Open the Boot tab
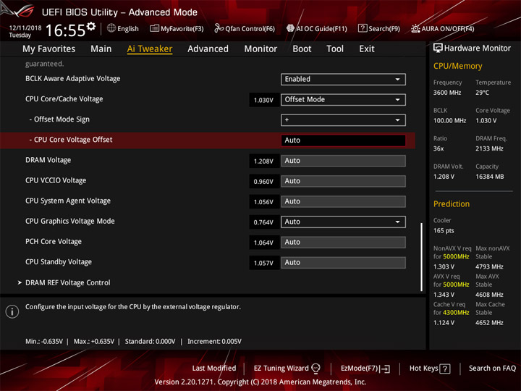 pyautogui.click(x=302, y=49)
